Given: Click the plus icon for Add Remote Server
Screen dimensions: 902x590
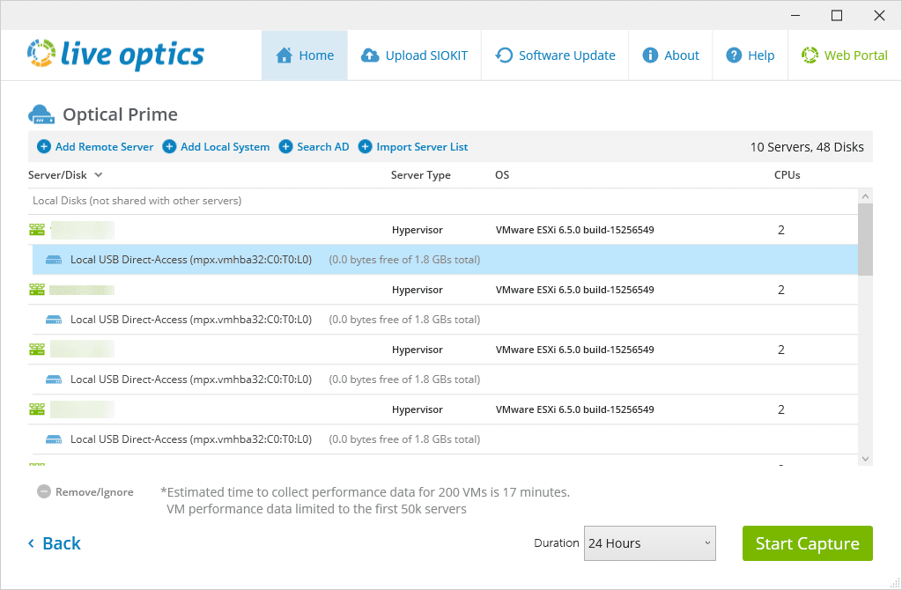Looking at the screenshot, I should 44,147.
